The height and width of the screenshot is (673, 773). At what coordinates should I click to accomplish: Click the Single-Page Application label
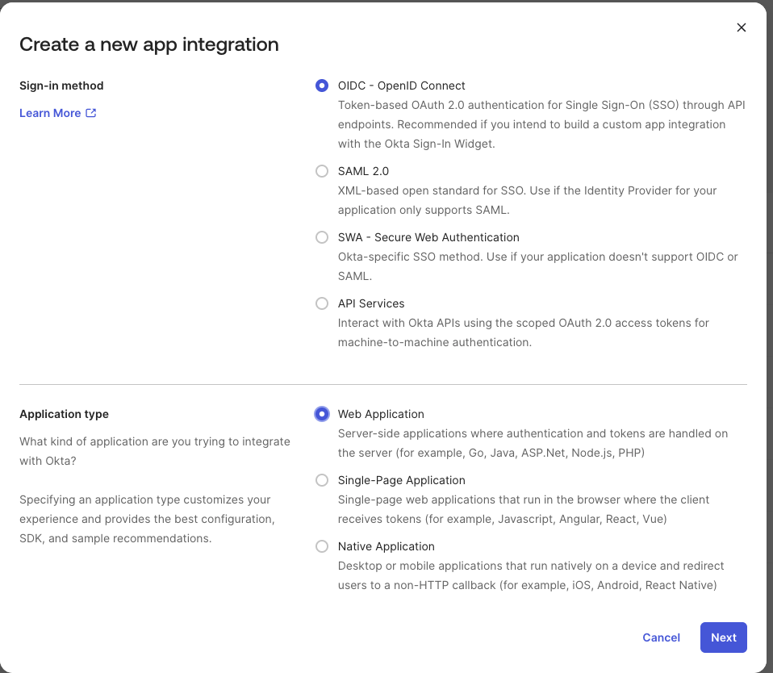pyautogui.click(x=401, y=480)
